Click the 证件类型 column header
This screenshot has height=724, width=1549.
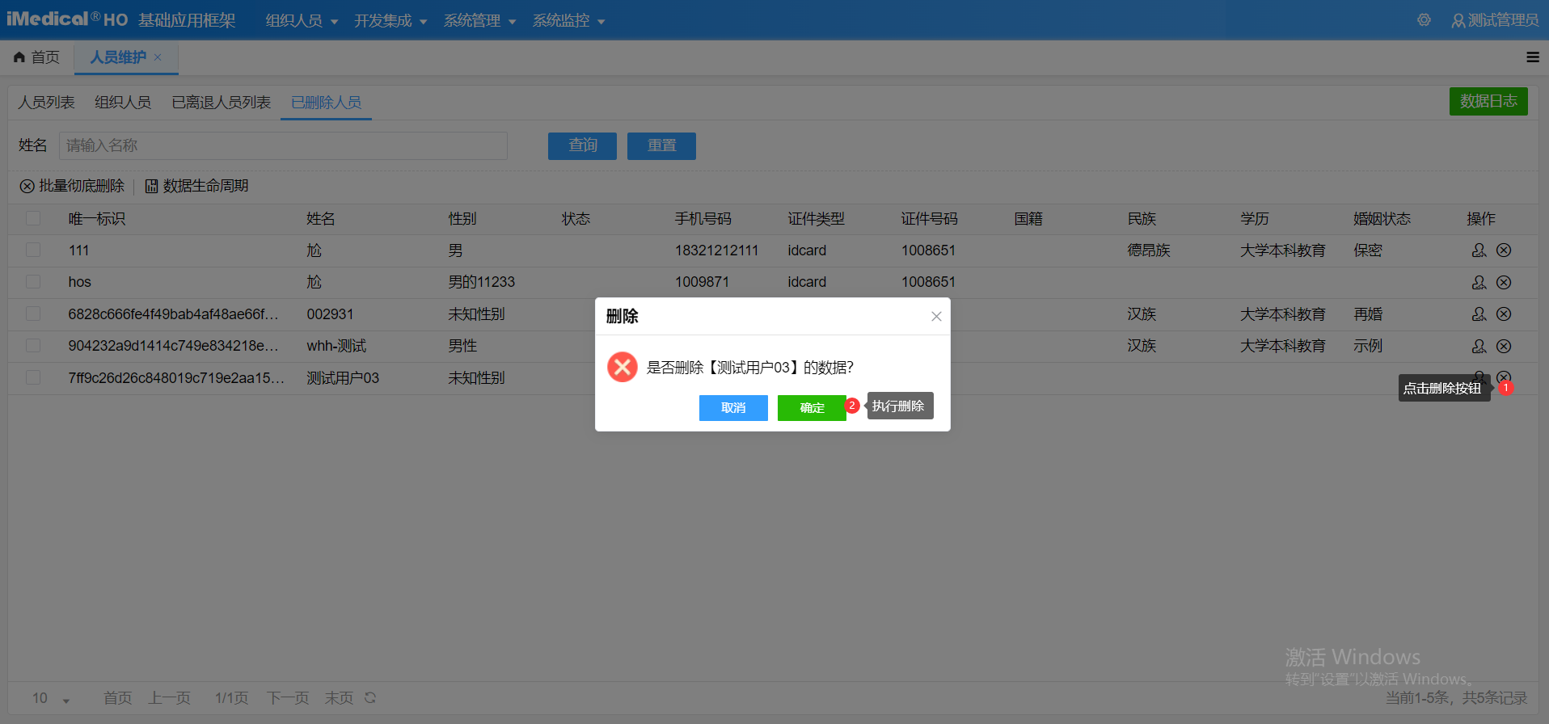[817, 219]
